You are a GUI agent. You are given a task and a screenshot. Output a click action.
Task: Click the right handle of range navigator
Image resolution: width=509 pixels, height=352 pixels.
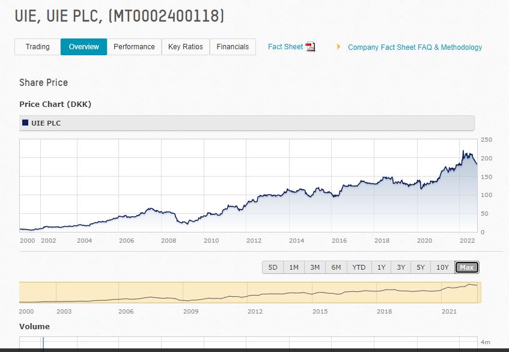tap(480, 293)
